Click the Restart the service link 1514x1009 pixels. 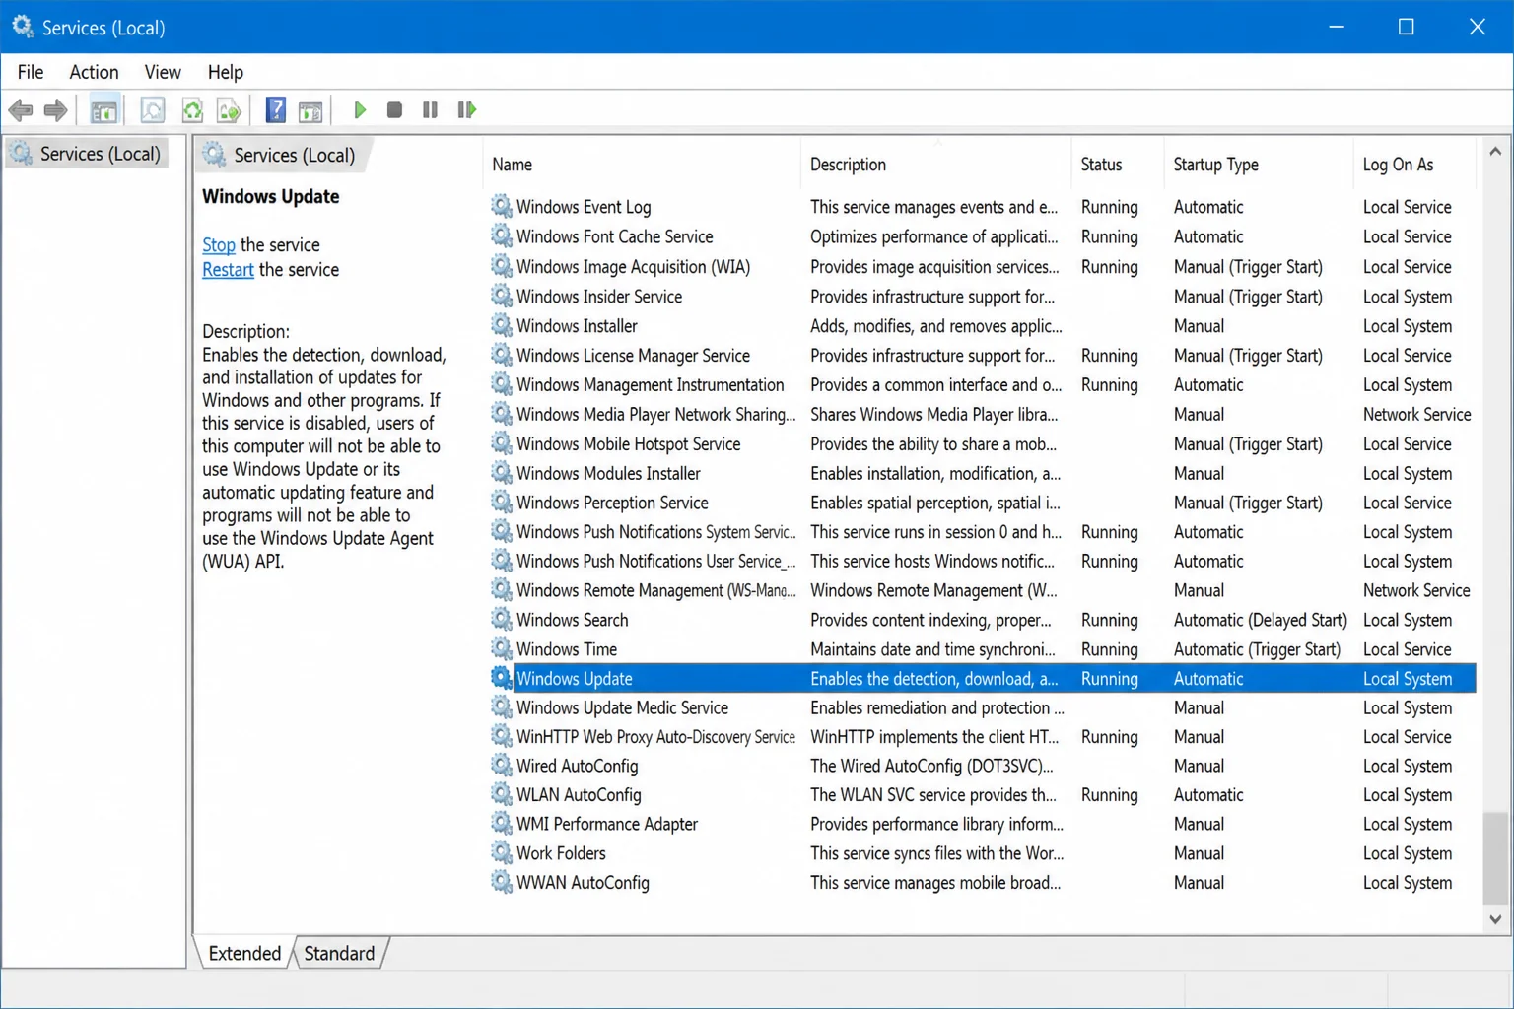228,269
